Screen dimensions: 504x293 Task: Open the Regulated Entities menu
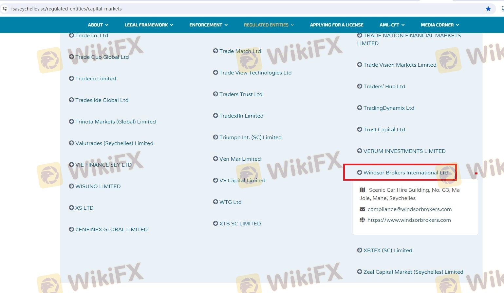[269, 25]
